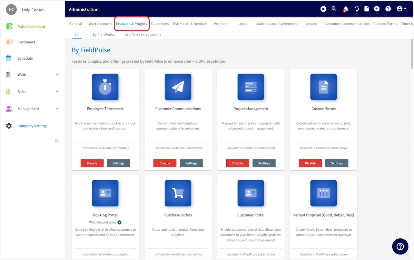Click the play video icon in header
Viewport: 414px width, 260px height.
323,9
